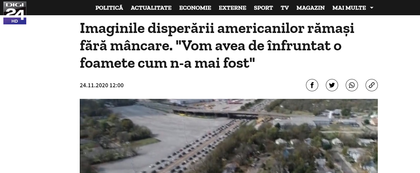Select the TV menu item
420x173 pixels.
(285, 8)
